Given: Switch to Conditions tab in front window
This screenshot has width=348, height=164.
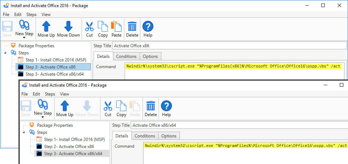Looking at the screenshot, I should click(145, 136).
